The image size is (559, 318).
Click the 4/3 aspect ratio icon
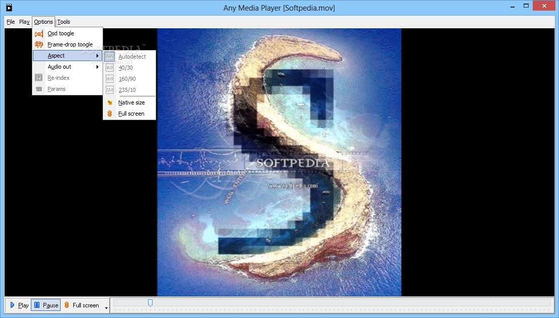[x=110, y=68]
